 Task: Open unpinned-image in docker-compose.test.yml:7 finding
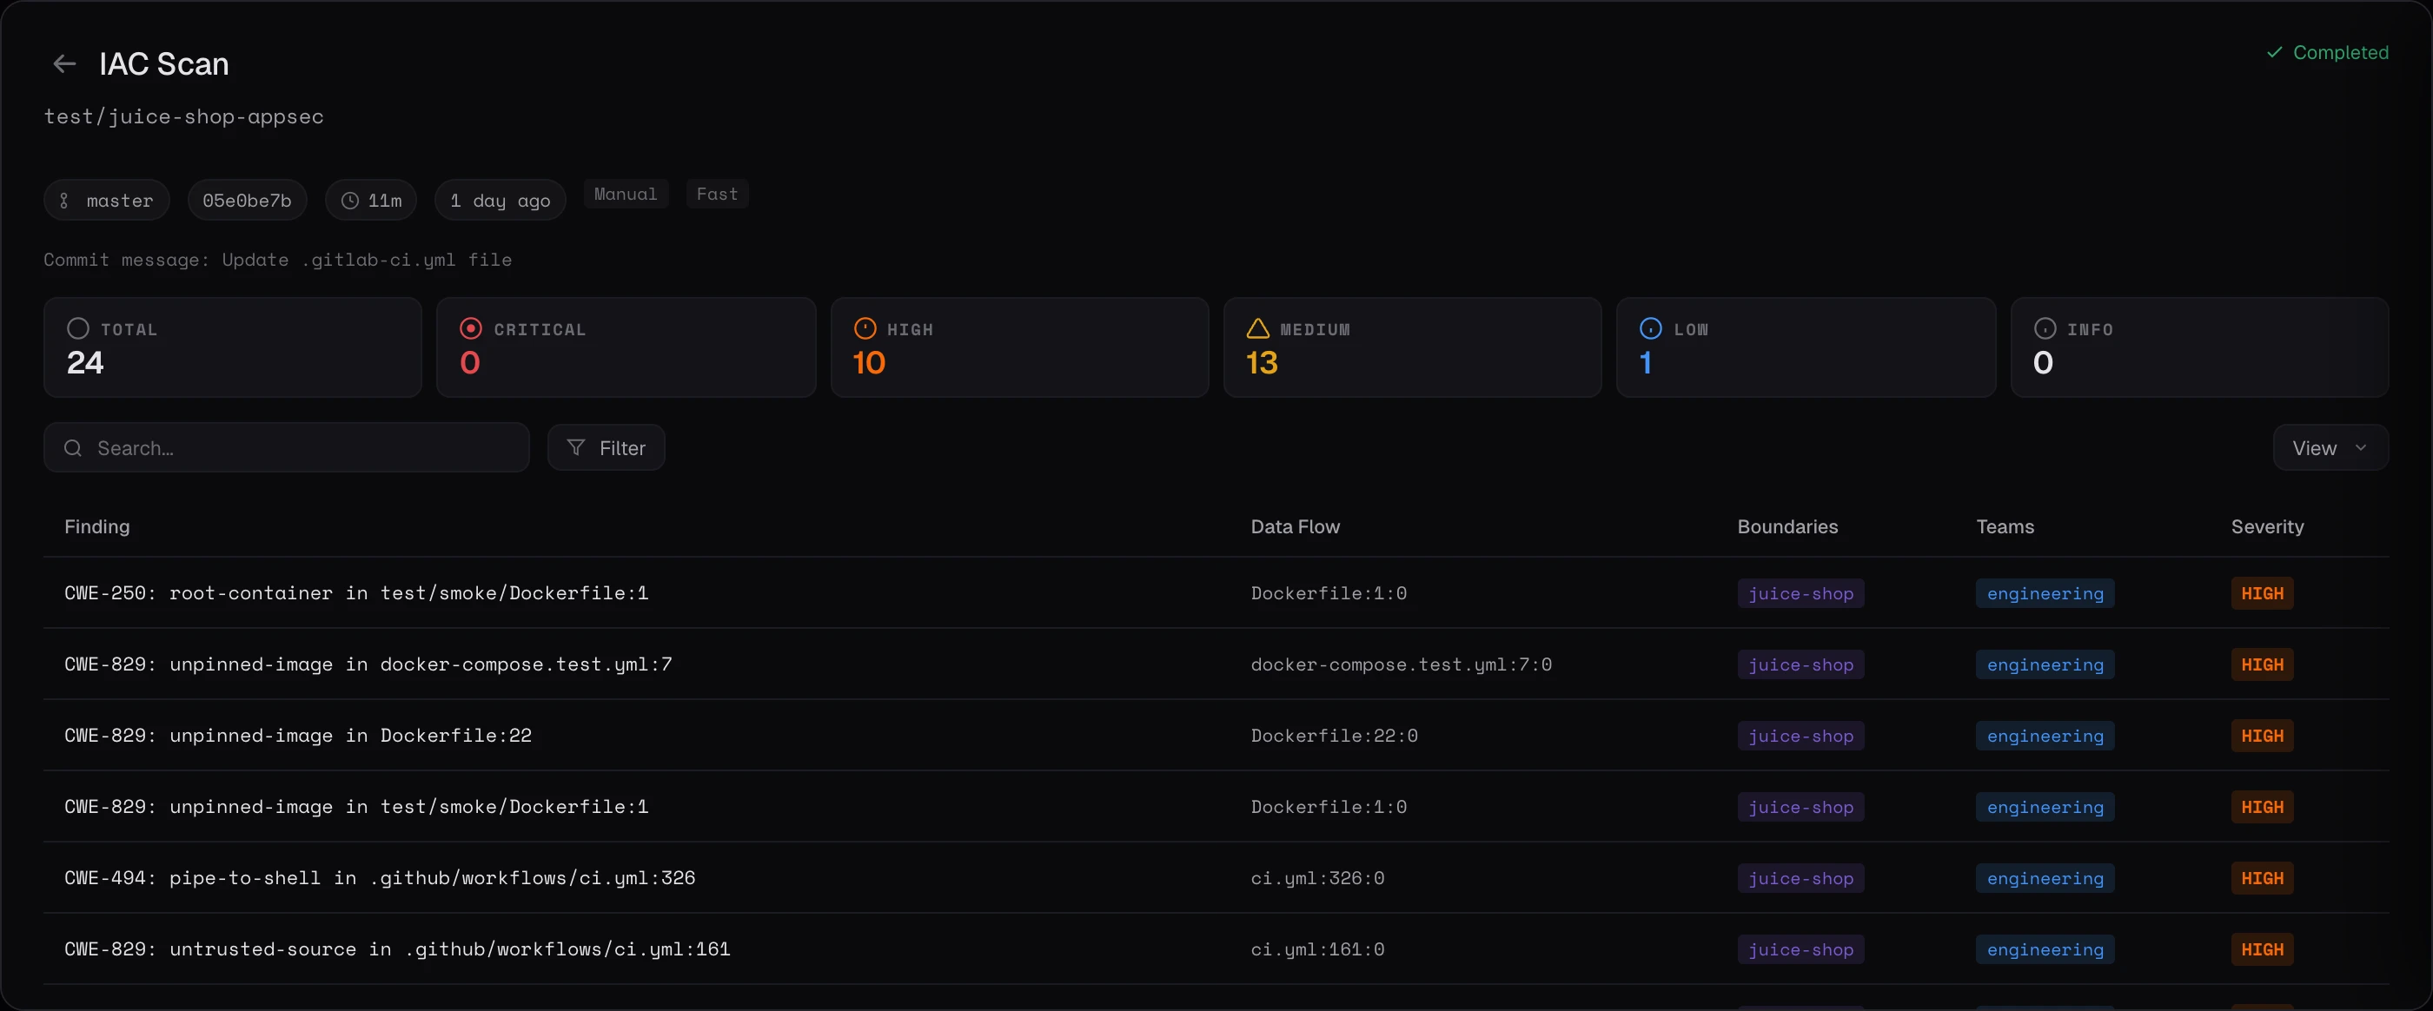(368, 664)
